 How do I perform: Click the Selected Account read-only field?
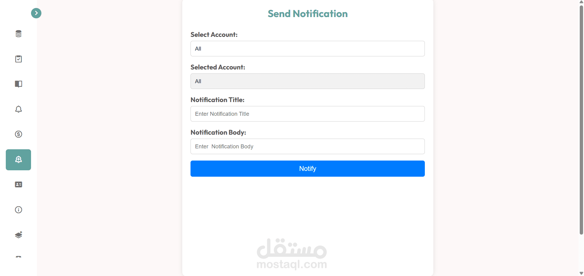tap(307, 81)
